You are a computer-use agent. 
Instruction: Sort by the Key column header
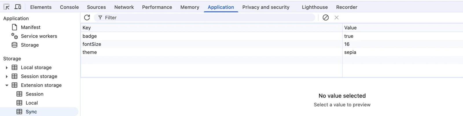pyautogui.click(x=211, y=28)
